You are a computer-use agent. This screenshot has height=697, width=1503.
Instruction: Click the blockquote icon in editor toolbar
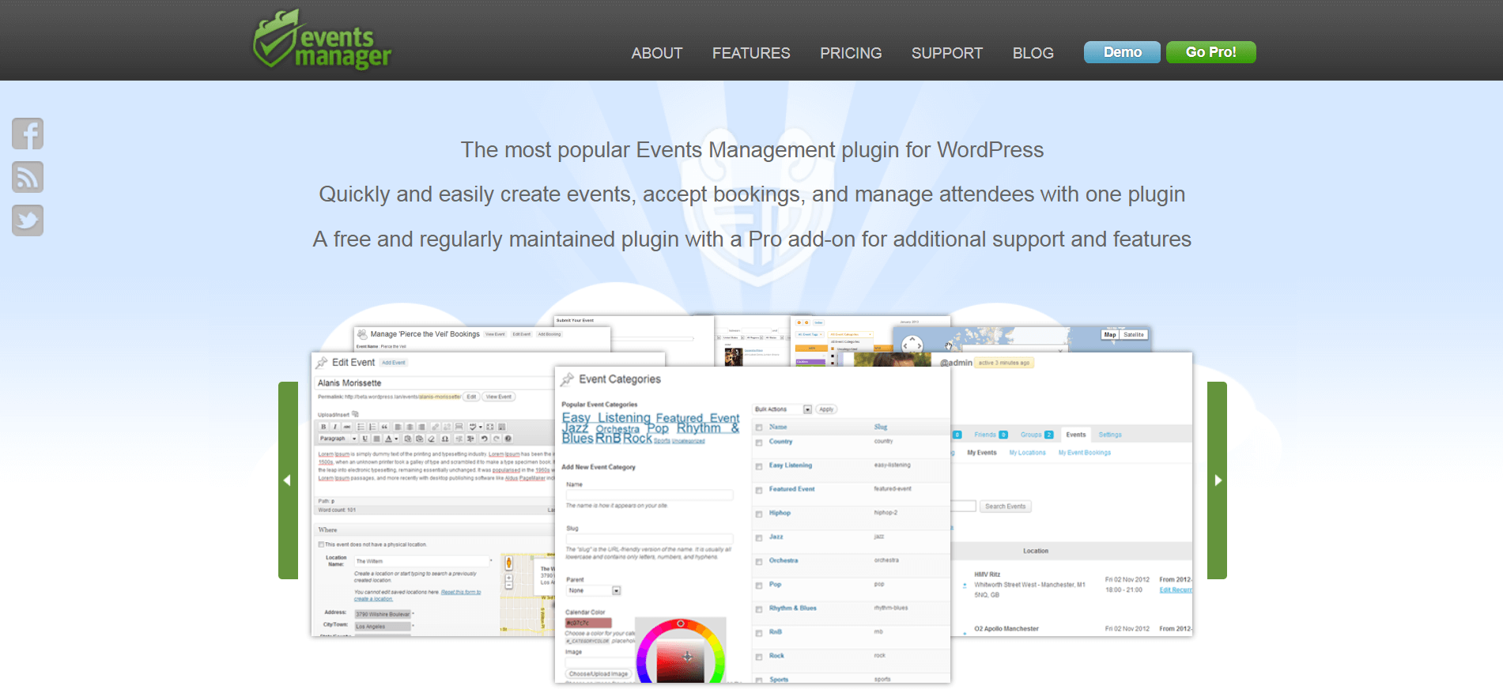pyautogui.click(x=385, y=427)
